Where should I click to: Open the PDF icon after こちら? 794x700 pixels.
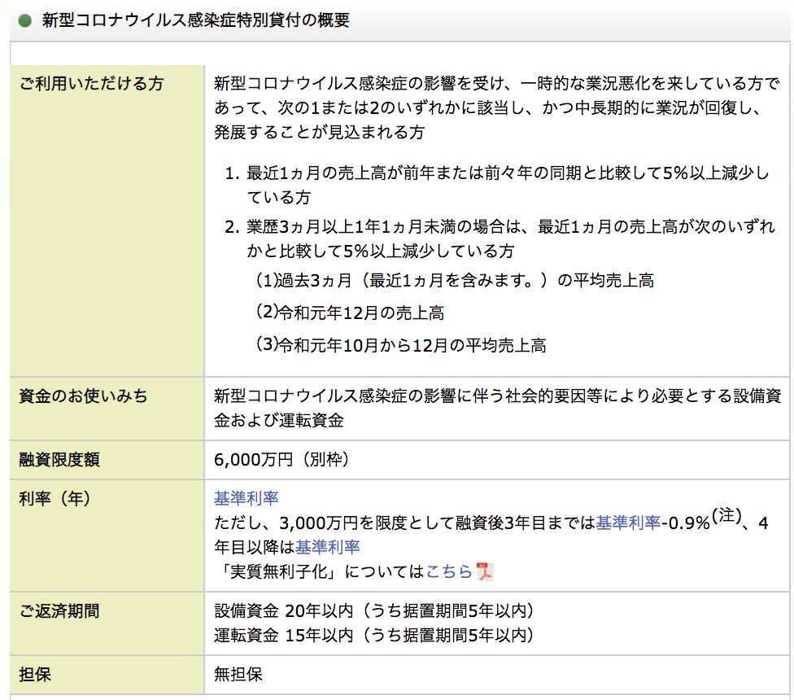click(x=485, y=571)
